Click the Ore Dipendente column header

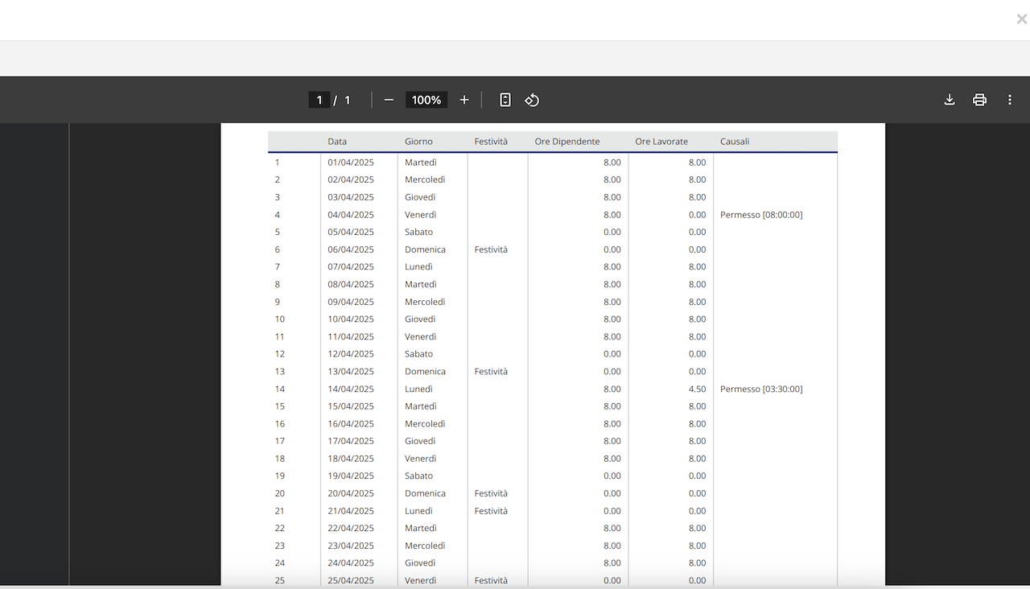tap(567, 142)
